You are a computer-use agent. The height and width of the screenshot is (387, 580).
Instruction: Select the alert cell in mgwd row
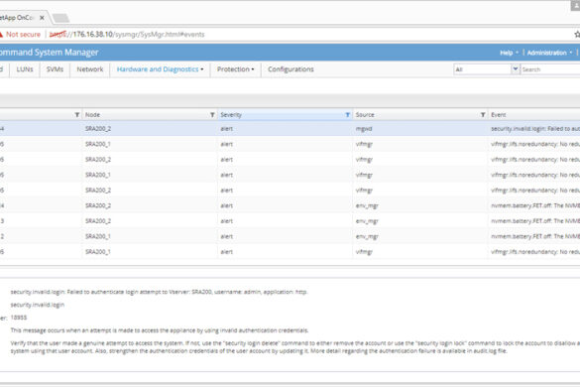tap(226, 129)
